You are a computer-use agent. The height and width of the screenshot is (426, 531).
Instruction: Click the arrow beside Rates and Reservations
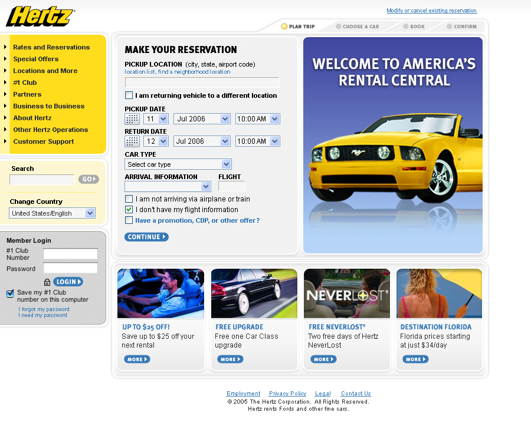tap(5, 47)
